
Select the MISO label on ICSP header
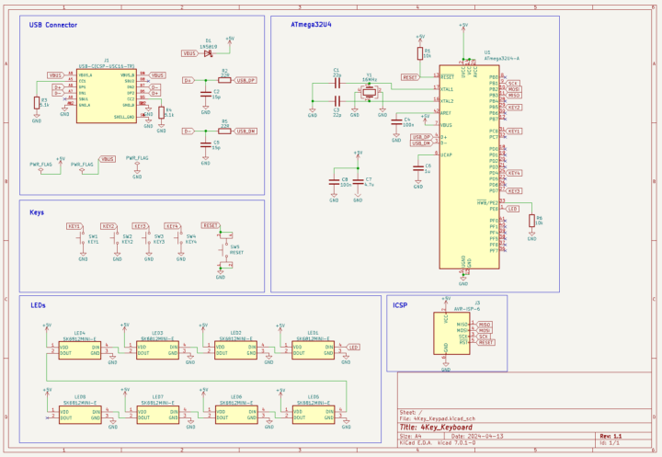[x=484, y=325]
